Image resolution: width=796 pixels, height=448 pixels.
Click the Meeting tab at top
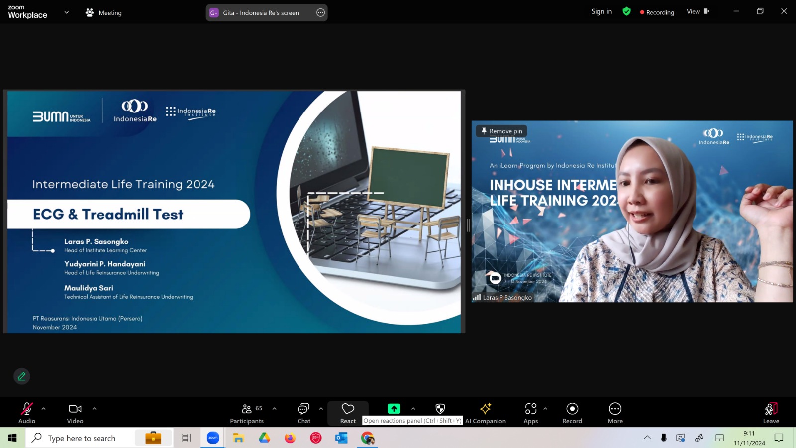coord(103,13)
